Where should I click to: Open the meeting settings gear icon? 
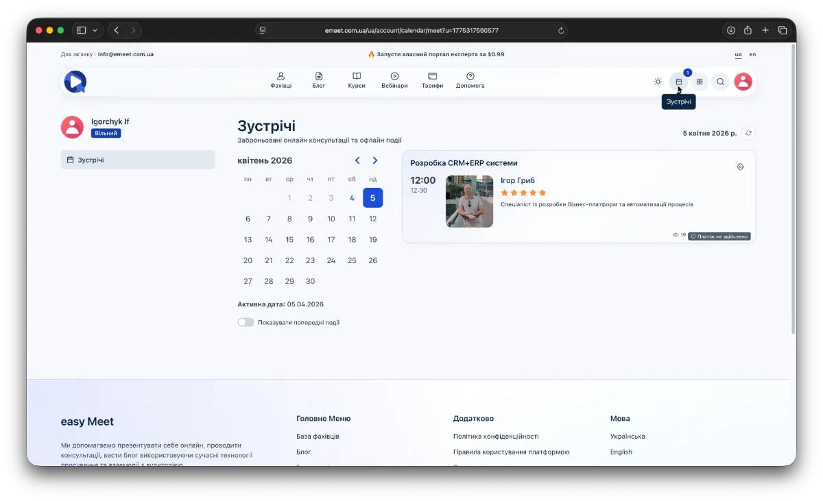740,167
